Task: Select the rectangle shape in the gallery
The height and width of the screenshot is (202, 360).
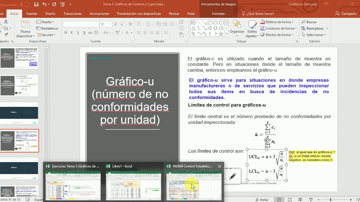Action: [x=210, y=22]
